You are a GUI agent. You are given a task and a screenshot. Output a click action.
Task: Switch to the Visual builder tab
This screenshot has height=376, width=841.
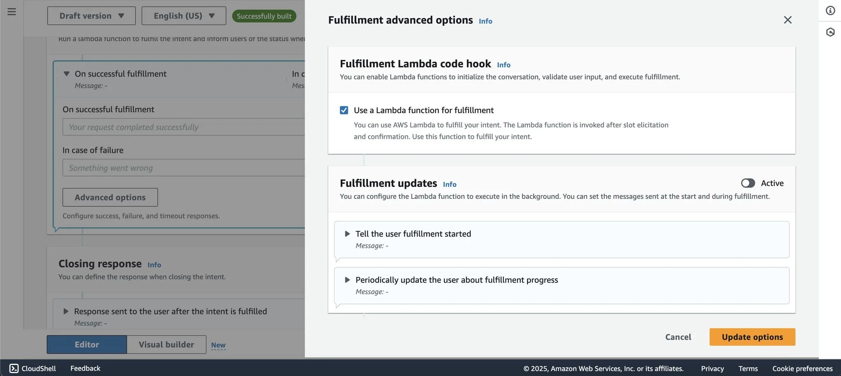(x=166, y=344)
